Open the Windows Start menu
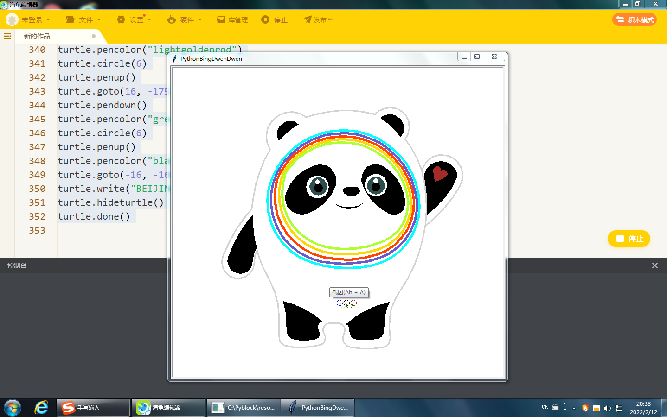Image resolution: width=667 pixels, height=417 pixels. pyautogui.click(x=13, y=408)
